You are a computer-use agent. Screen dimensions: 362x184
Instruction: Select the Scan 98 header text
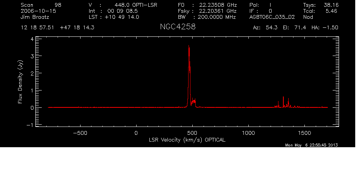pos(41,5)
